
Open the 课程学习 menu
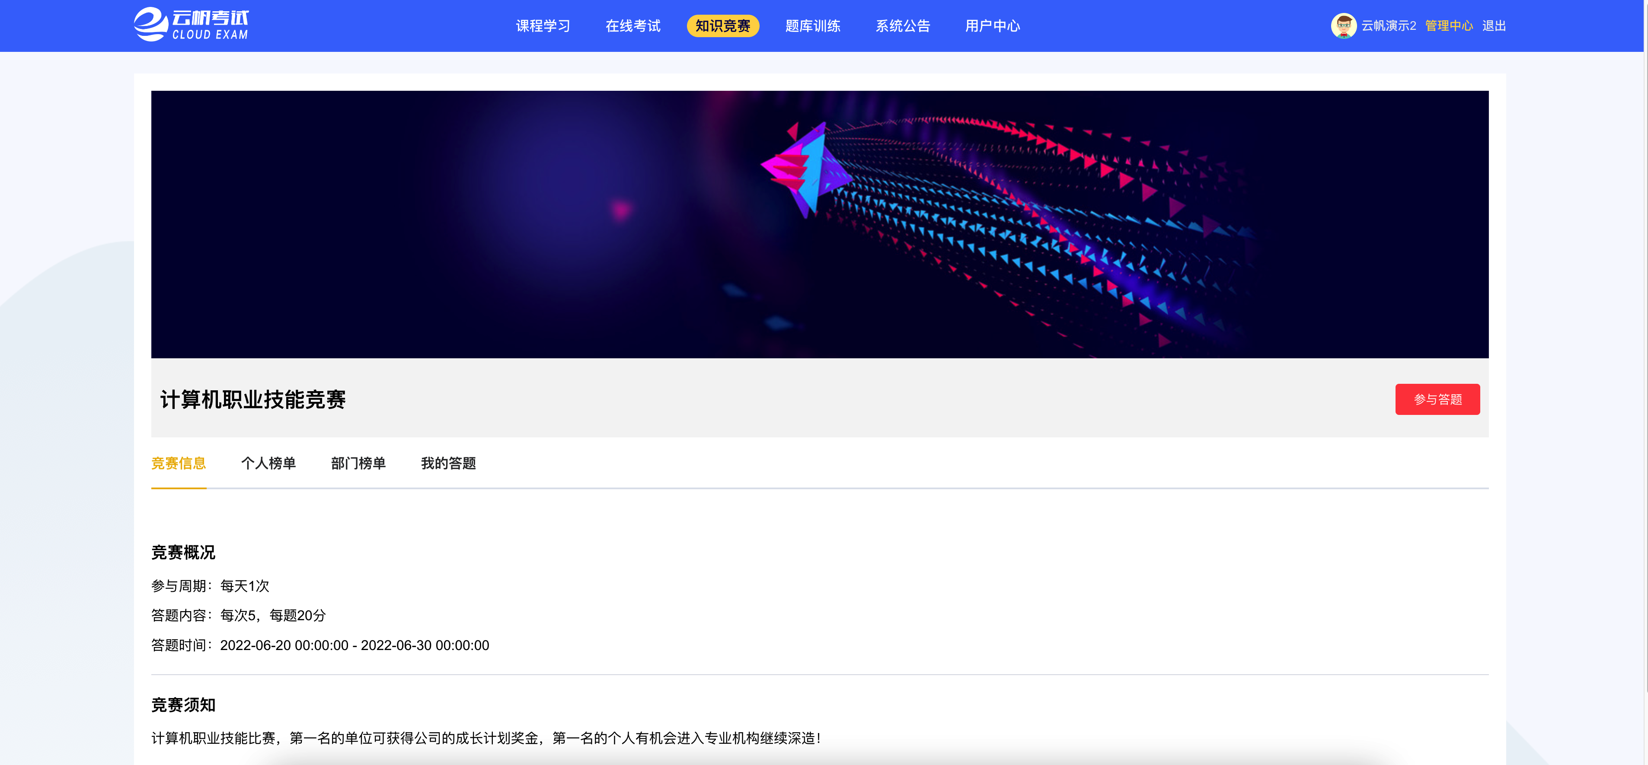(x=543, y=25)
